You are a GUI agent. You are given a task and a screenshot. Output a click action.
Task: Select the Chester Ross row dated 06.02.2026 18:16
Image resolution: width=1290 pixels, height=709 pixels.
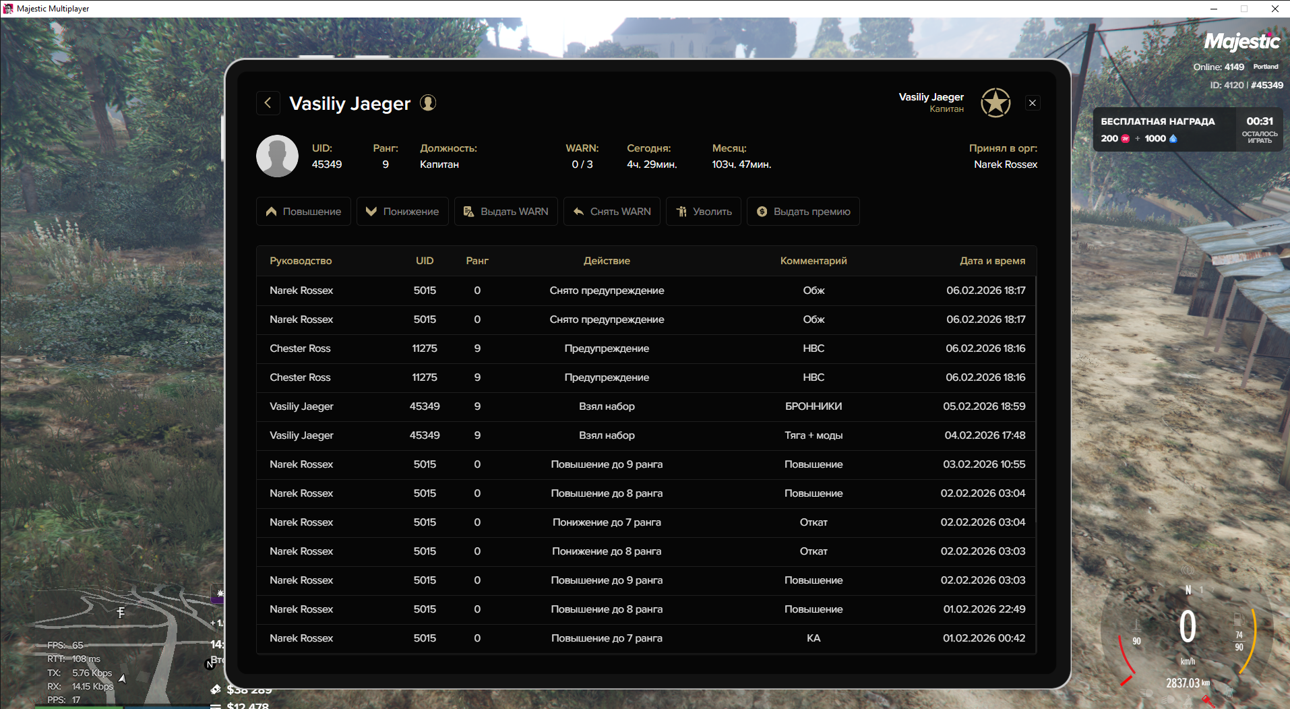[646, 348]
